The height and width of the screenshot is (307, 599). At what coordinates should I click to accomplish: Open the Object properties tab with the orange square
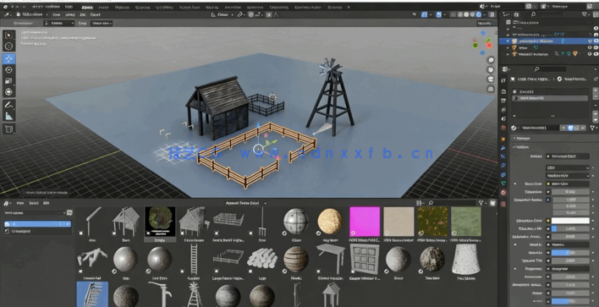click(x=504, y=139)
